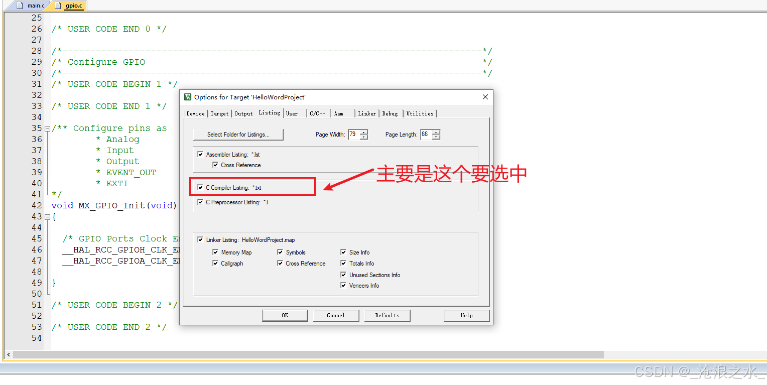
Task: Collapse the function body at line 43
Action: pos(47,217)
